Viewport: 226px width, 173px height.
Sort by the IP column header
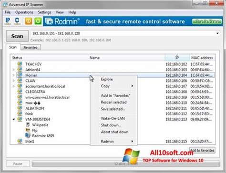click(x=177, y=58)
